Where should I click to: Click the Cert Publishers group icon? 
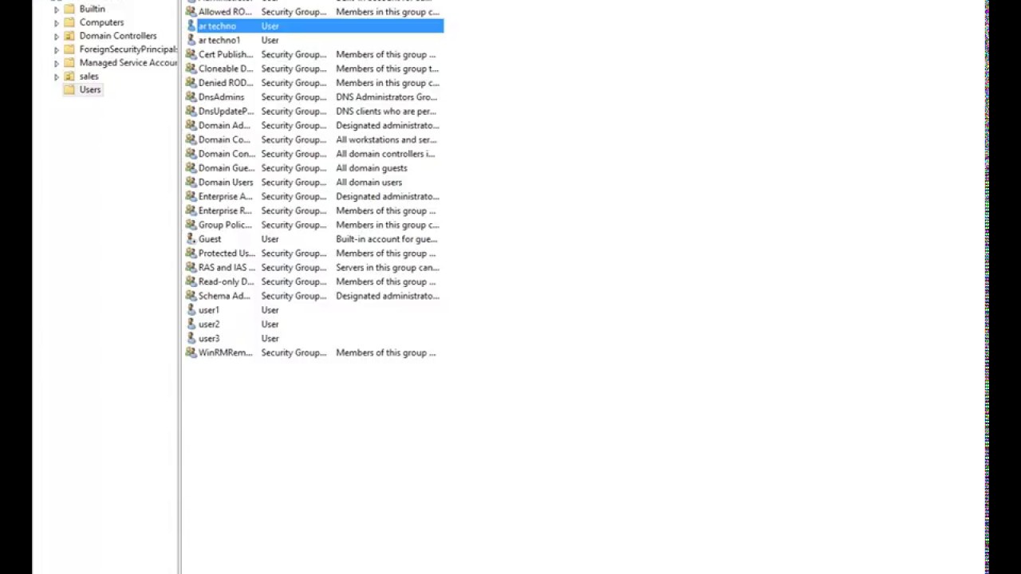point(191,54)
